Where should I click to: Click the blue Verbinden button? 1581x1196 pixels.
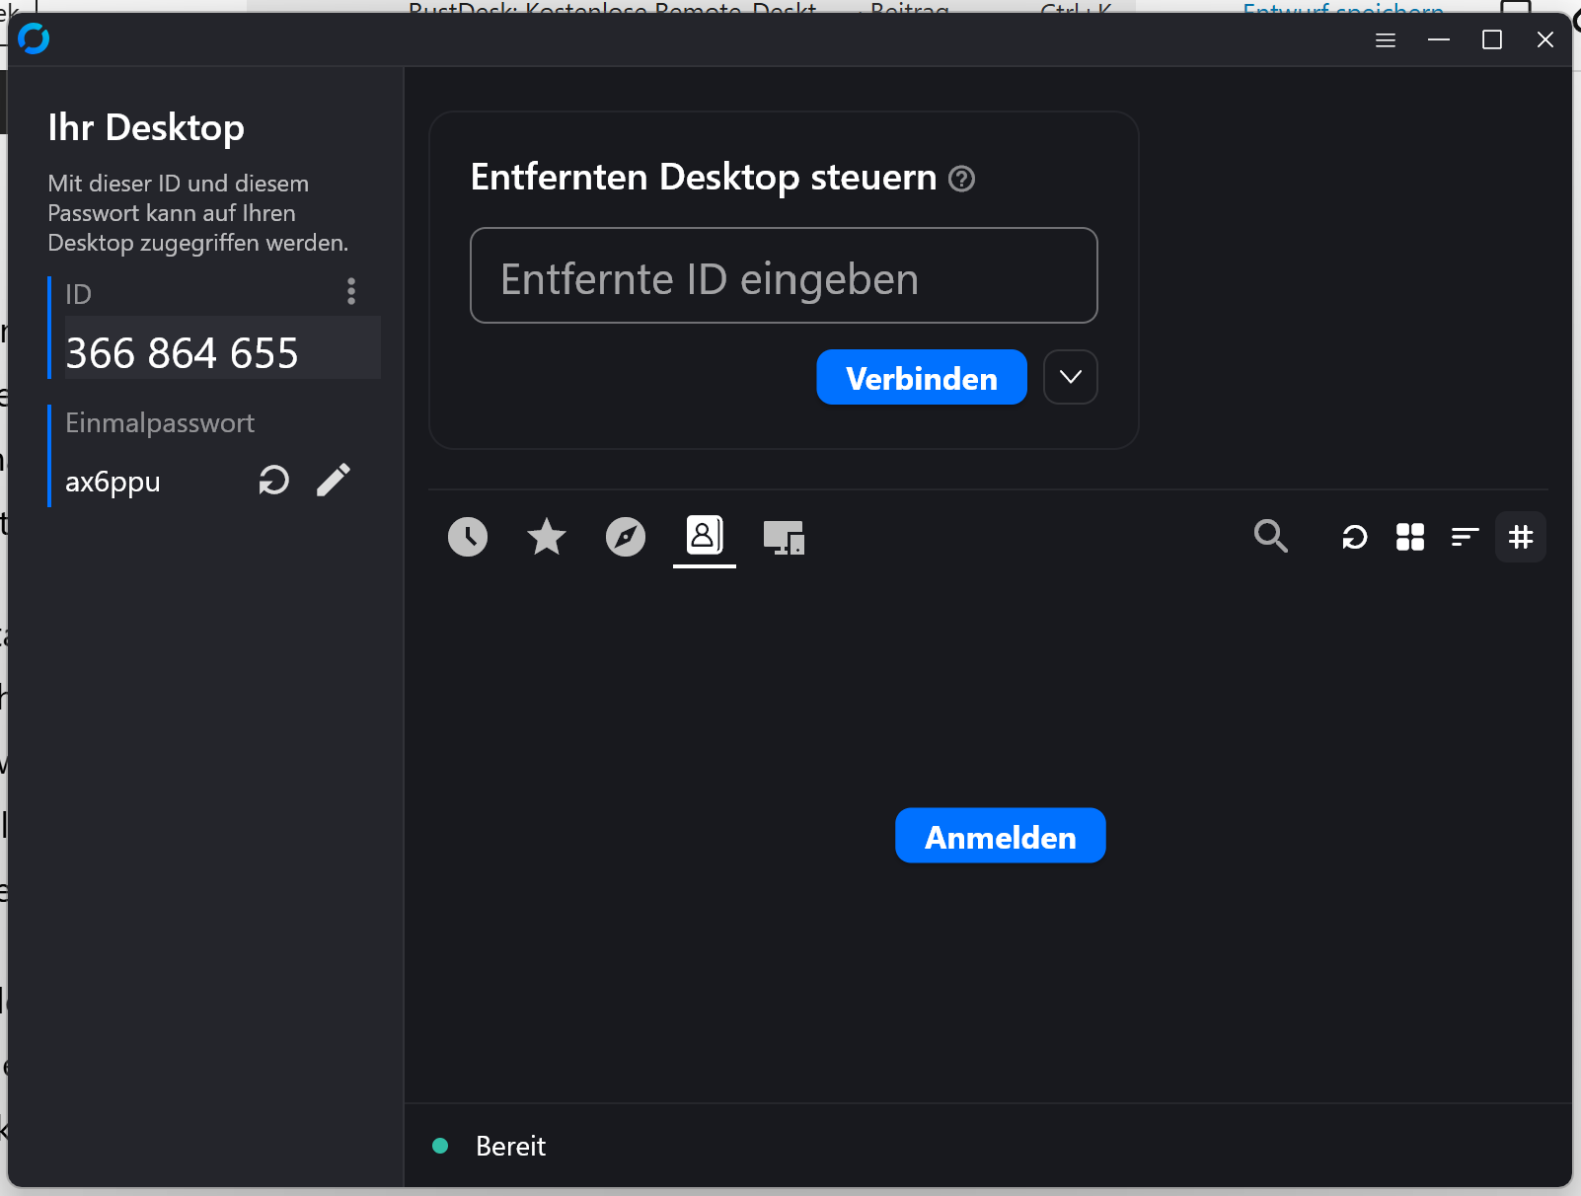coord(922,377)
